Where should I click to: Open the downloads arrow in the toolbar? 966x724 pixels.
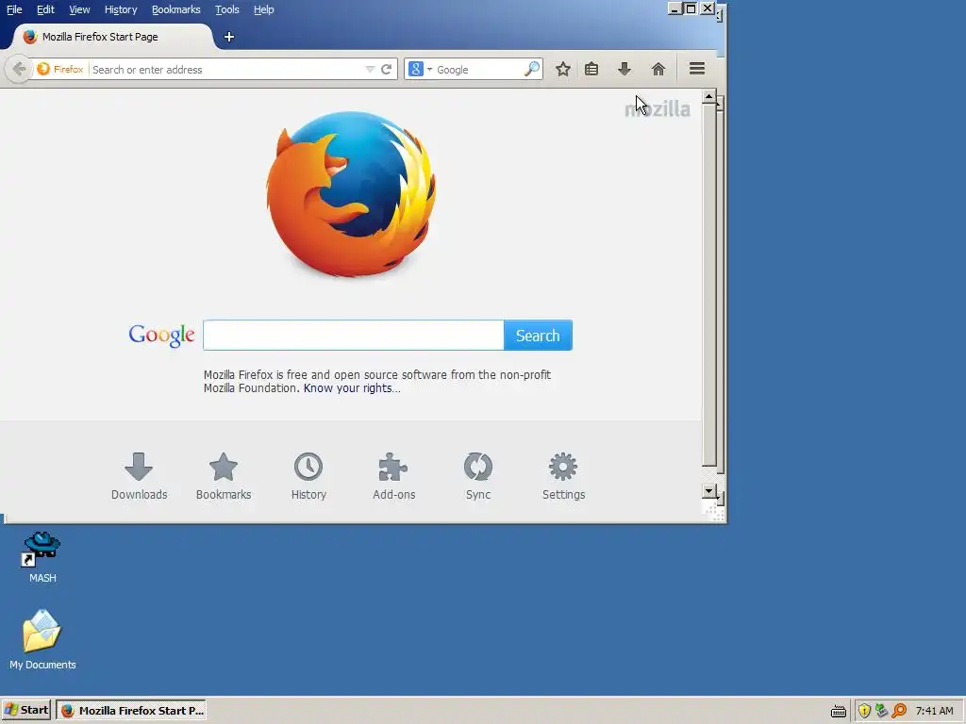tap(625, 69)
